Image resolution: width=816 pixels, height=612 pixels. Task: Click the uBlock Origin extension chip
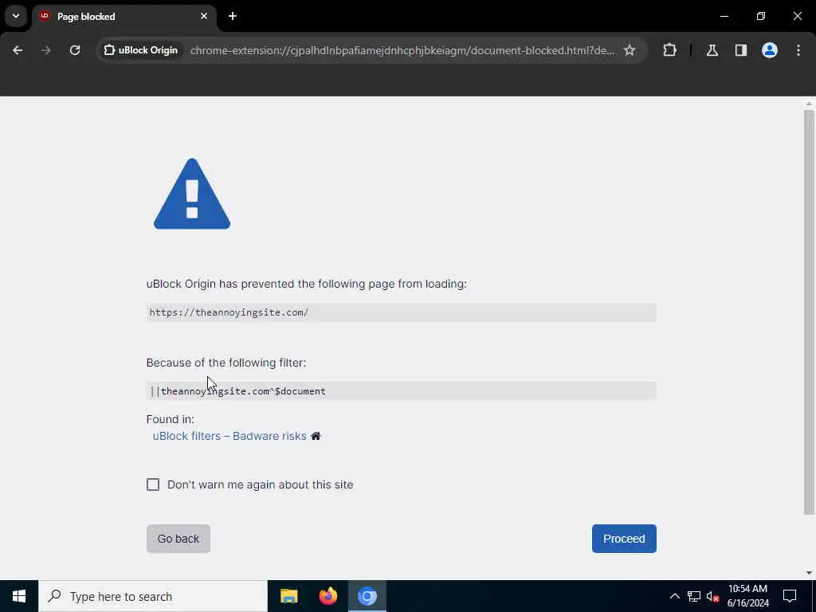[141, 50]
